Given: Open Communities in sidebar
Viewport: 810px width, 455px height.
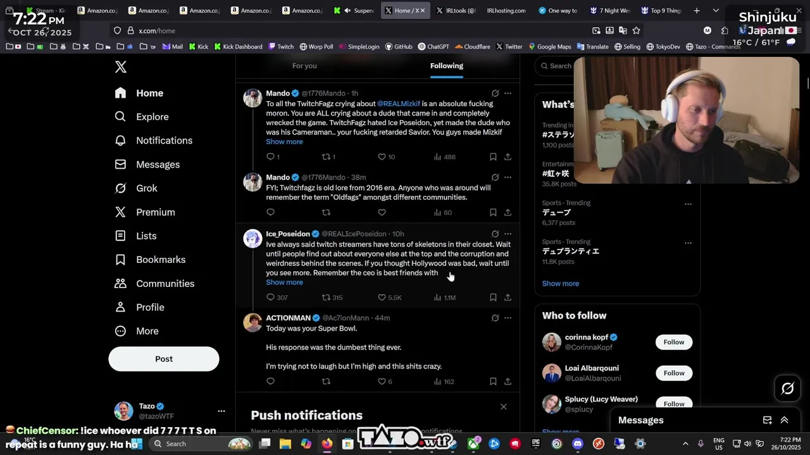Looking at the screenshot, I should pyautogui.click(x=154, y=284).
